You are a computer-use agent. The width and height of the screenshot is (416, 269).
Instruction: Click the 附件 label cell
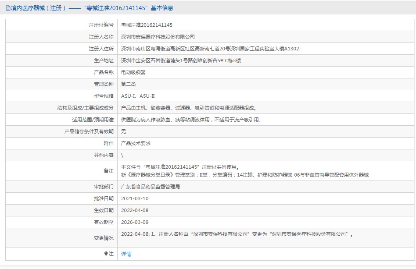click(61, 143)
